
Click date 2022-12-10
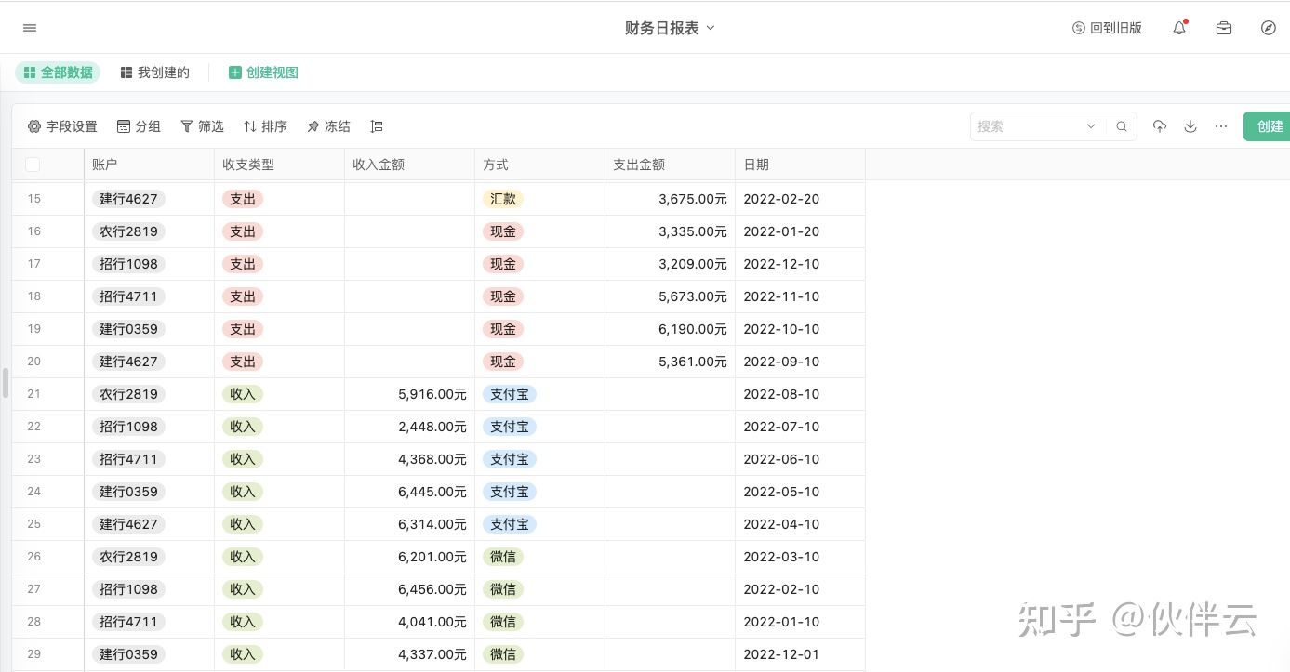click(x=781, y=264)
